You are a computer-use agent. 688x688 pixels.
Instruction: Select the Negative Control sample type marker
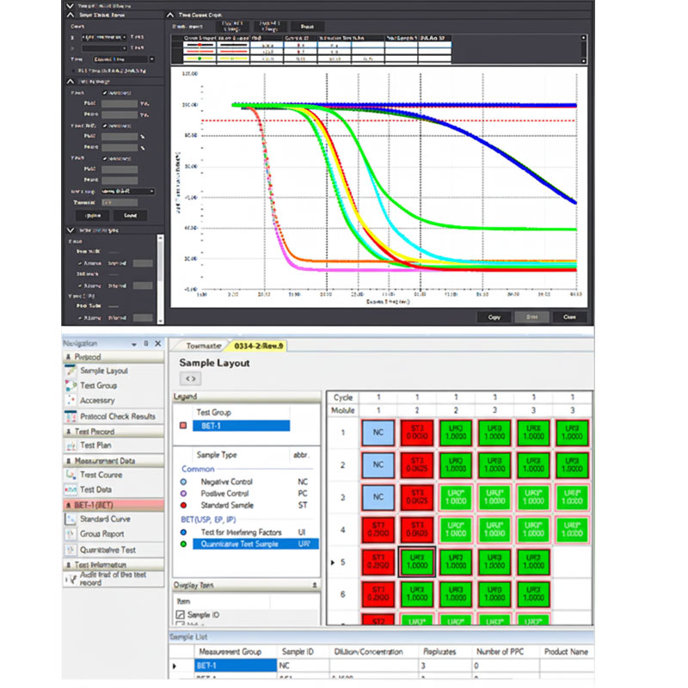pos(183,482)
